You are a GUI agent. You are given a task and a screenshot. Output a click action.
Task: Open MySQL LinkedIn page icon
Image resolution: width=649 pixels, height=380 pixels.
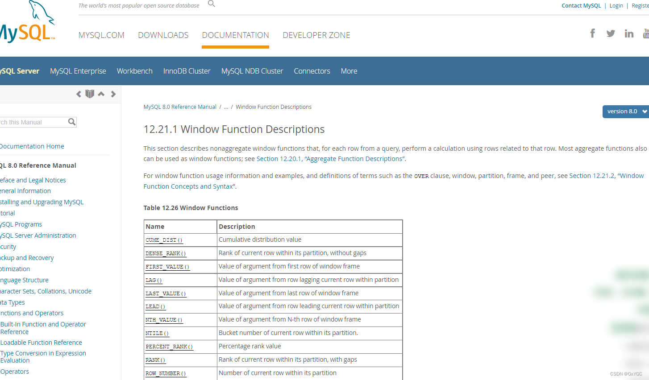pyautogui.click(x=629, y=33)
